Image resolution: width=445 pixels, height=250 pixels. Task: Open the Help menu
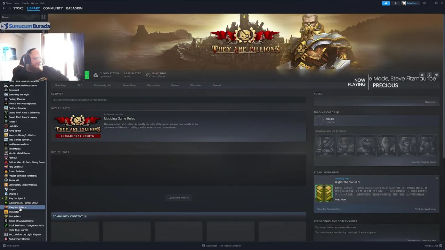(x=42, y=3)
